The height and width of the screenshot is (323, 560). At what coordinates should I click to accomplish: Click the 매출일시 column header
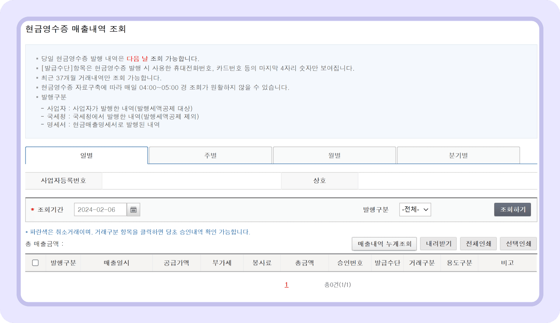click(x=116, y=263)
